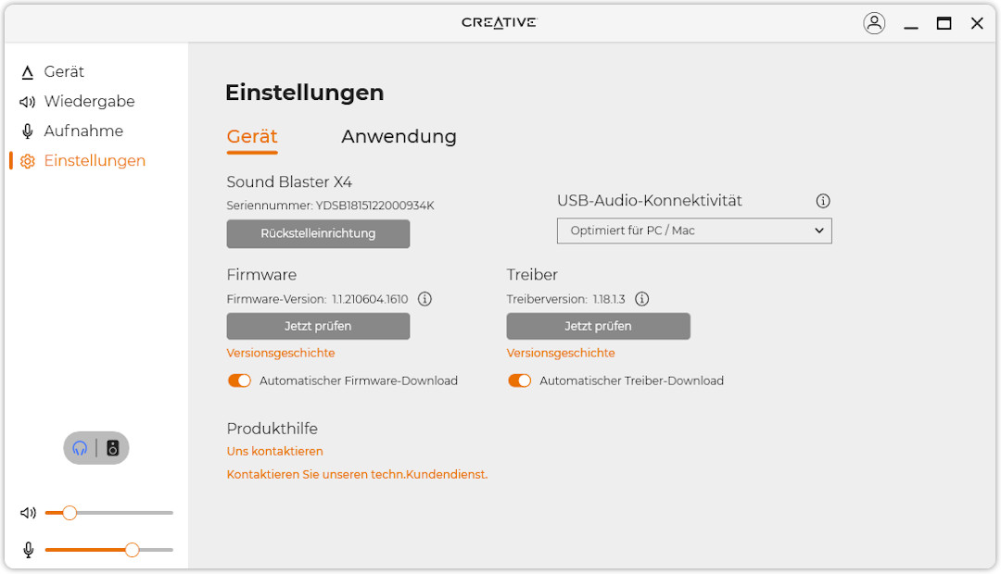Mute playback via speaker volume icon

[28, 513]
